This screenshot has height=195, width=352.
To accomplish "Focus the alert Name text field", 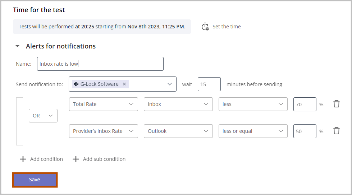I will pyautogui.click(x=100, y=64).
